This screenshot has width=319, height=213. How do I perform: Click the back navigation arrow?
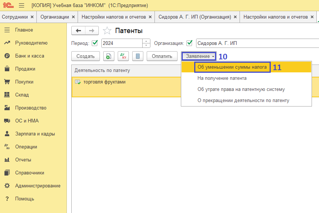tap(78, 31)
